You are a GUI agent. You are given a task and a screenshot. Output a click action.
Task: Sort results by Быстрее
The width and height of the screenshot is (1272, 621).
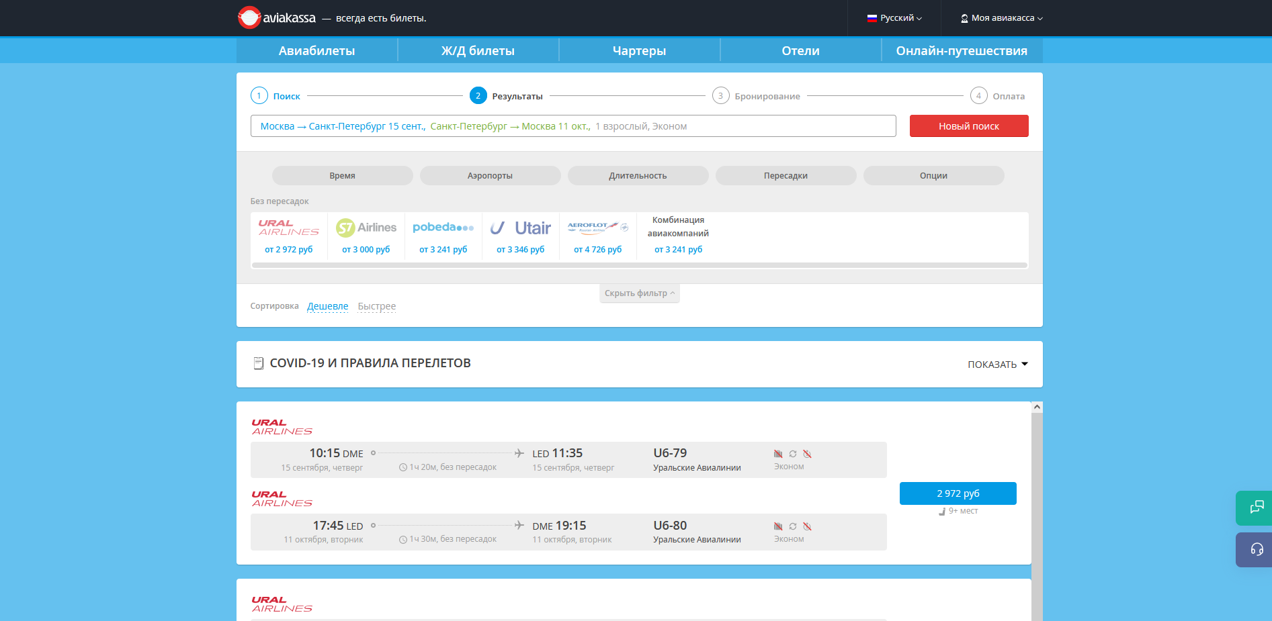[x=377, y=306]
